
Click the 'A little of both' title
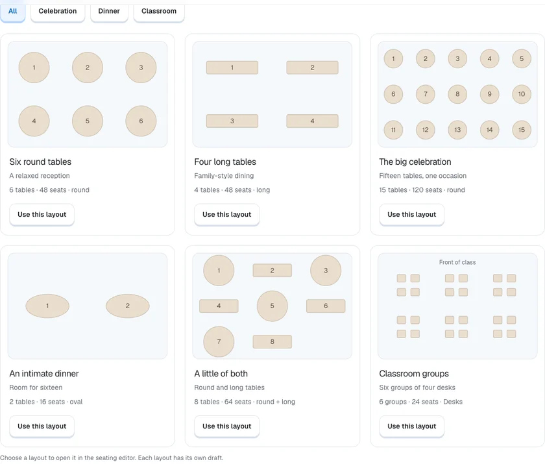click(221, 374)
